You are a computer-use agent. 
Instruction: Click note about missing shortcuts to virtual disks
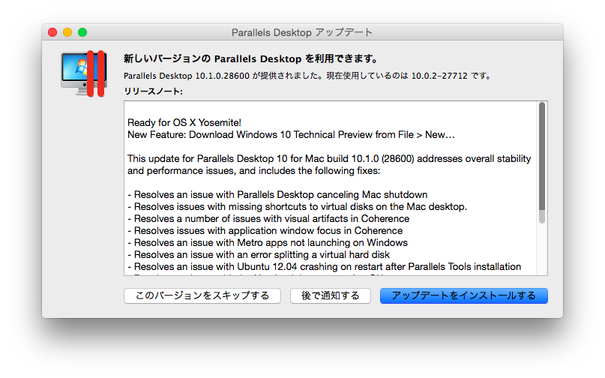(297, 206)
